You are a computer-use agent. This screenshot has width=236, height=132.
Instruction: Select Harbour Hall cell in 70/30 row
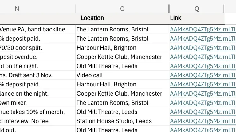tap(122, 48)
